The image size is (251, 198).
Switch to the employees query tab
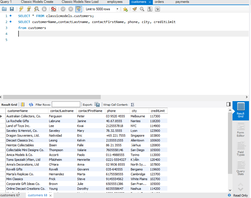pos(115,2)
